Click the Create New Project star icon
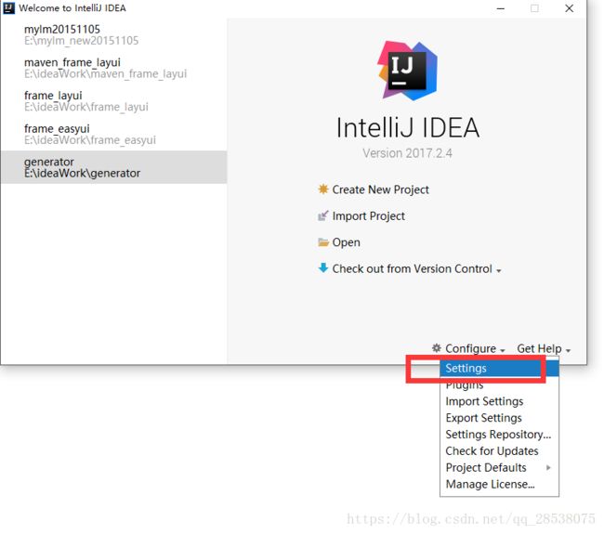Image resolution: width=604 pixels, height=534 pixels. point(323,189)
